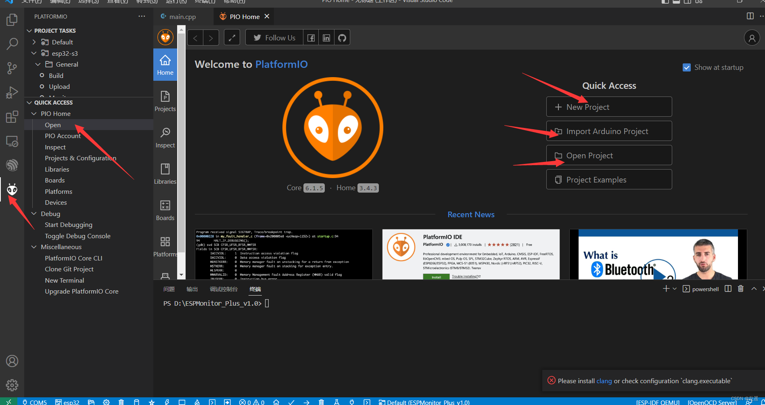The image size is (765, 405).
Task: Click the clang link in error notification
Action: pos(604,381)
